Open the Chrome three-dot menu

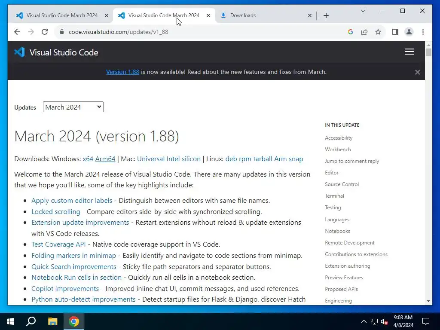pyautogui.click(x=423, y=32)
